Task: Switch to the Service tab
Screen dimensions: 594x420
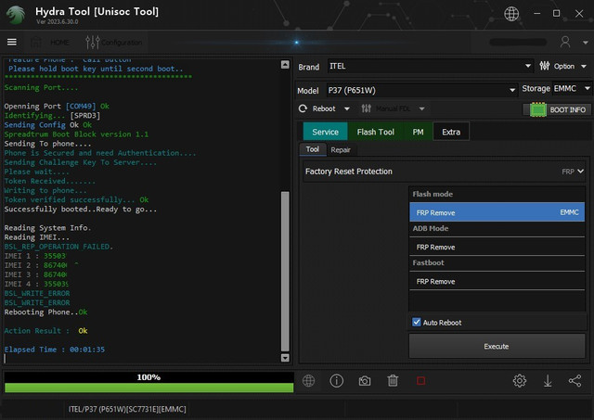Action: pos(325,132)
